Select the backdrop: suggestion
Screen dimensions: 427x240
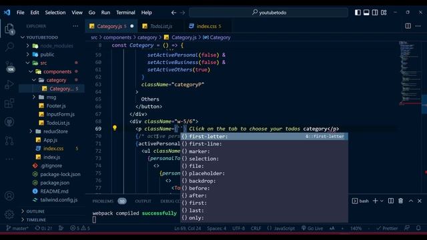[x=264, y=181]
